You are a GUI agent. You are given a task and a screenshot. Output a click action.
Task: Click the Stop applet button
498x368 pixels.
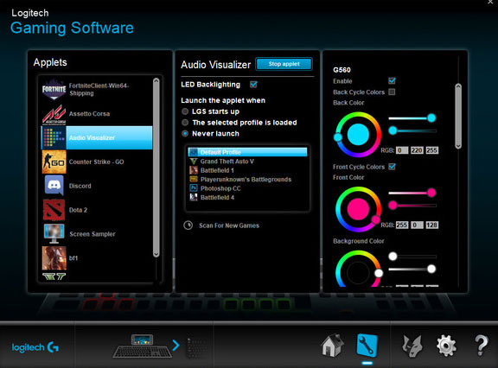[x=284, y=64]
